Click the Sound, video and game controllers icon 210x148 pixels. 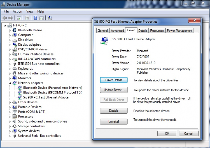(x=14, y=121)
